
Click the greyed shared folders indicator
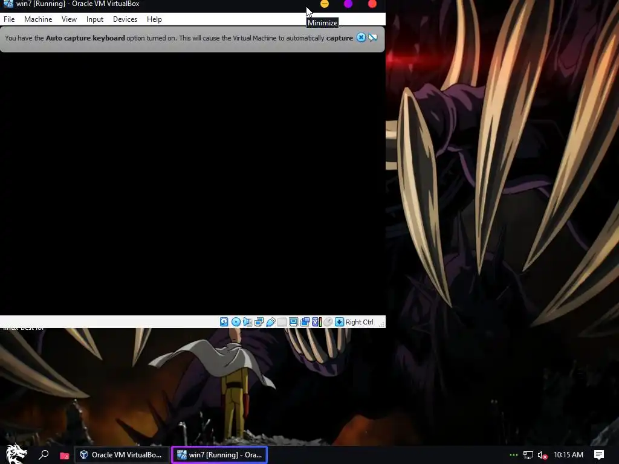tap(282, 322)
